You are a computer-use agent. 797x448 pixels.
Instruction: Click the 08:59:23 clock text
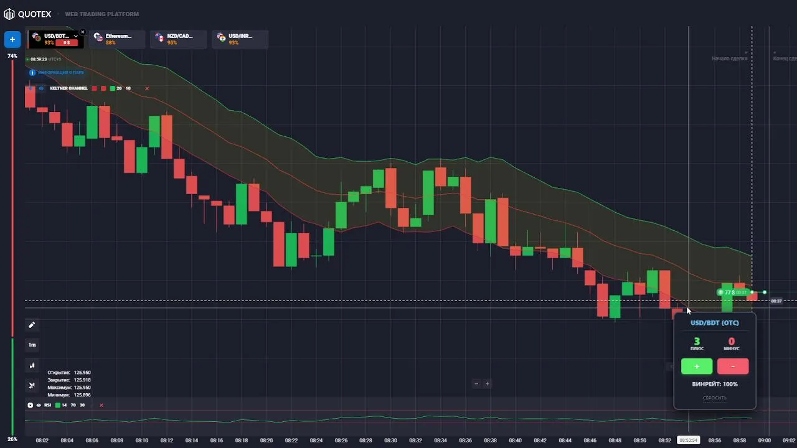(x=39, y=59)
